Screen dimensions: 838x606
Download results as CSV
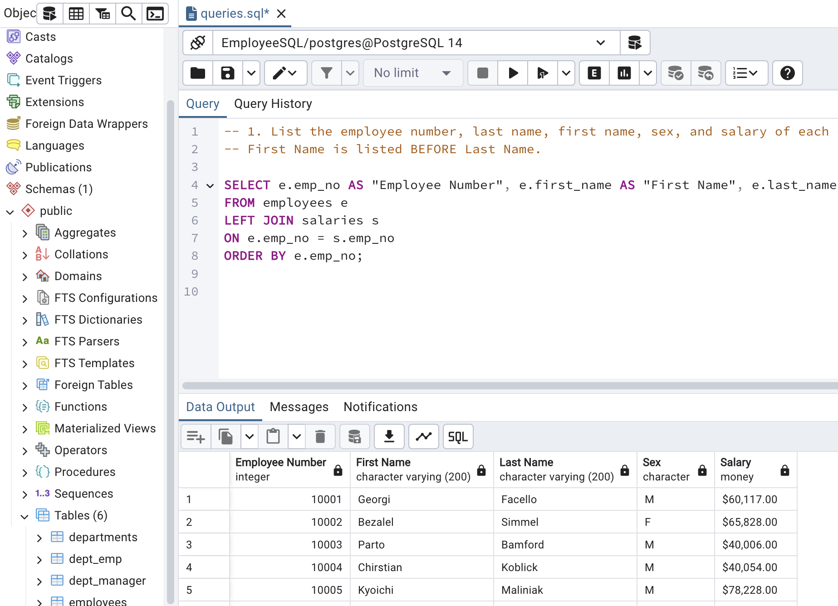click(389, 437)
